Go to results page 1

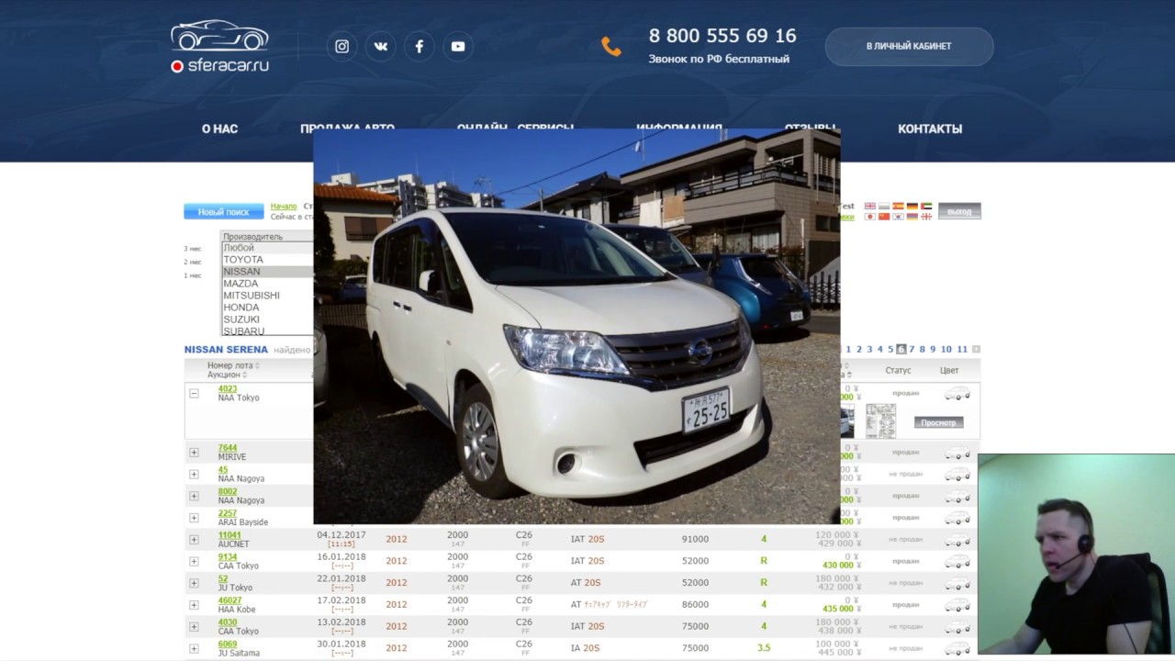click(x=848, y=349)
